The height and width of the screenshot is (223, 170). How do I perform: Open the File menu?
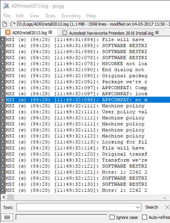[7, 16]
